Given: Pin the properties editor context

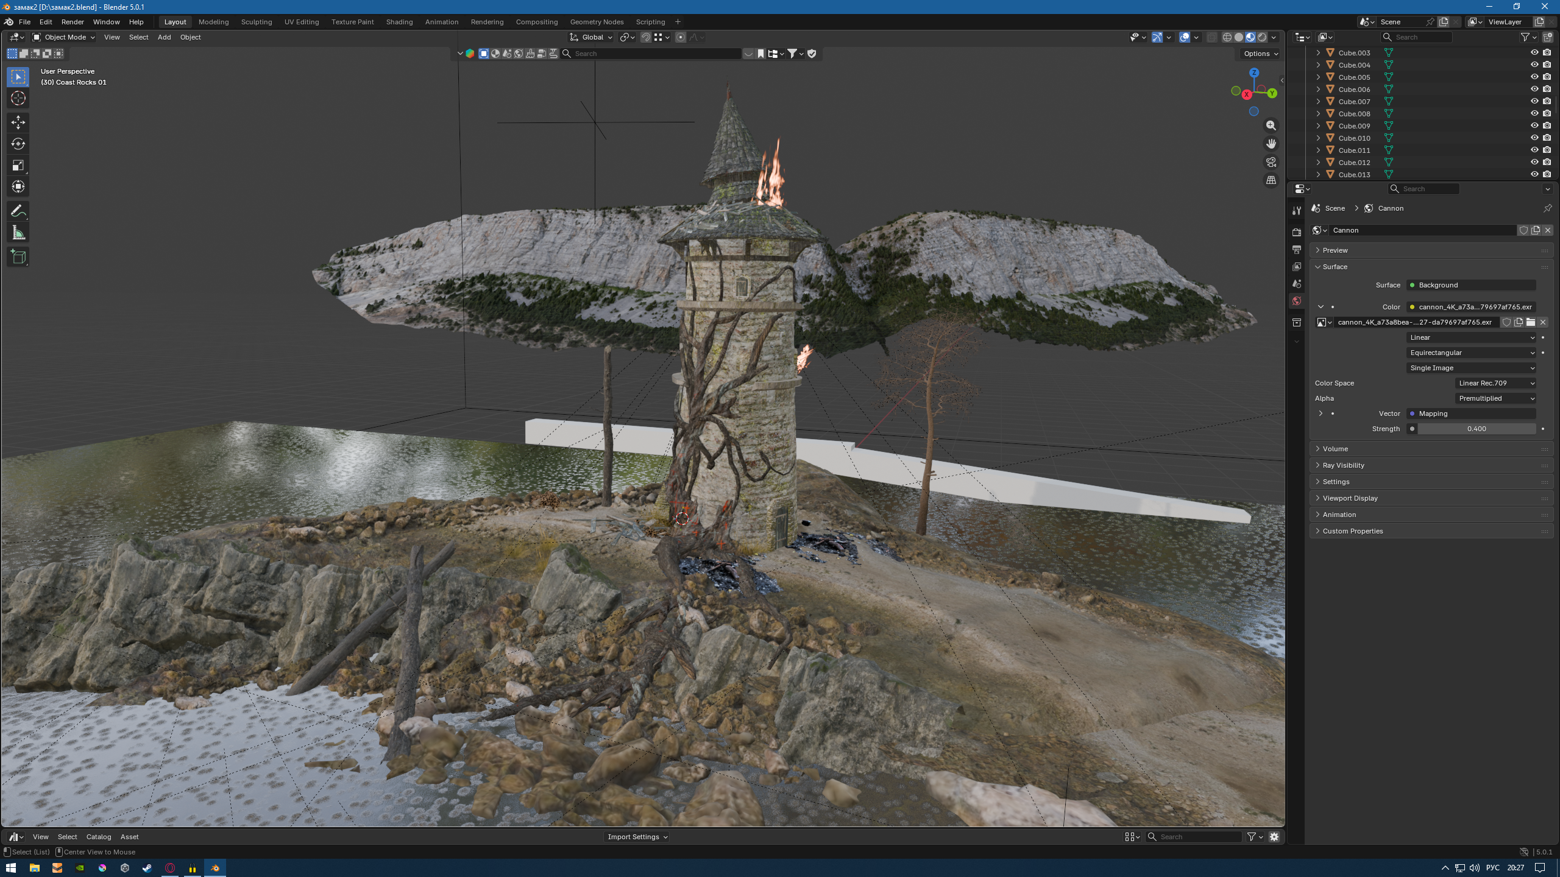Looking at the screenshot, I should point(1547,208).
